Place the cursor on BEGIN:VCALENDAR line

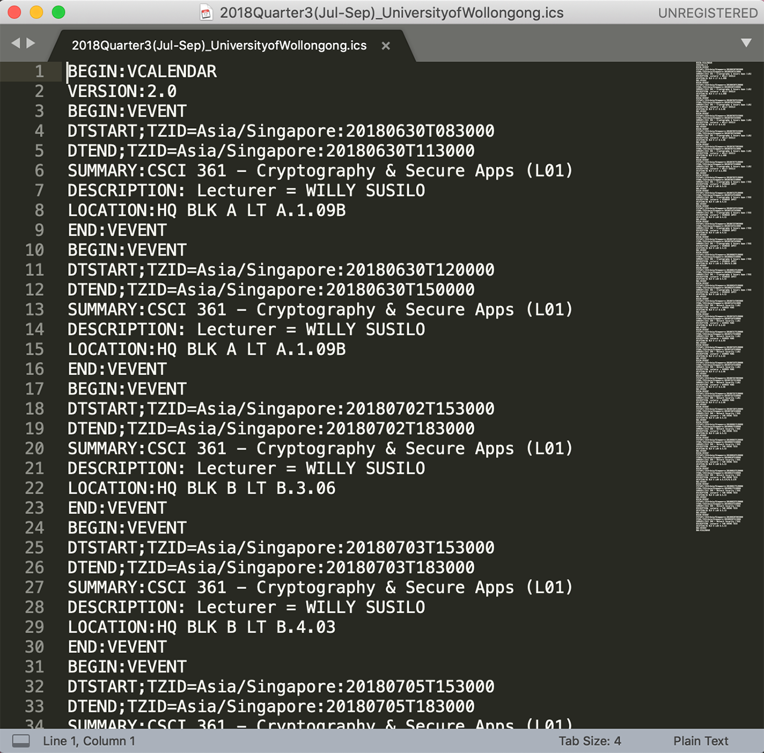point(142,72)
